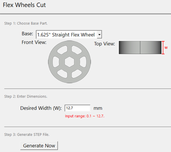
Task: Open the Base part dropdown arrow
Action: [99, 35]
